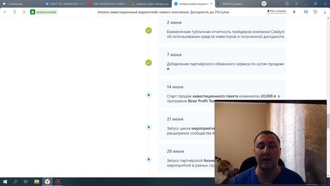Click the '20,000' nominal value
This screenshot has height=186, width=330.
pyautogui.click(x=267, y=96)
